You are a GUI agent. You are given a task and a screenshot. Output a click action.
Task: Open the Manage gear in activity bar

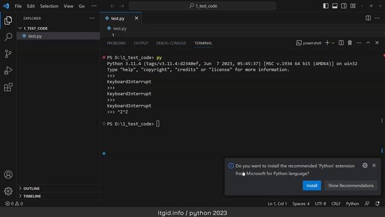8,191
